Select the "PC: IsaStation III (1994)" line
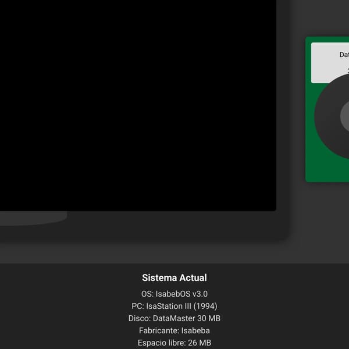Screen dimensions: 349x349 [174, 306]
